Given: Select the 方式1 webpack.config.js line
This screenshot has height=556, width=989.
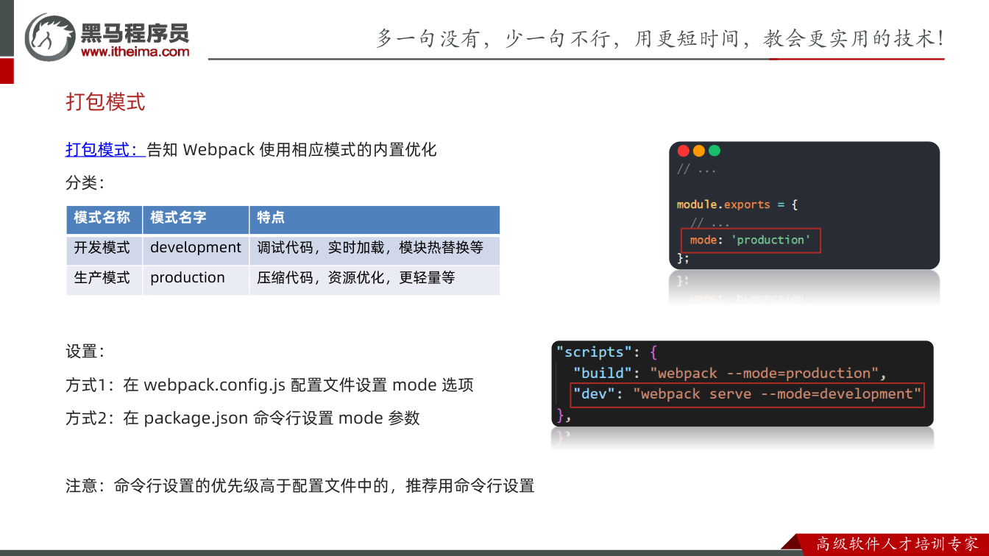Looking at the screenshot, I should pyautogui.click(x=269, y=385).
